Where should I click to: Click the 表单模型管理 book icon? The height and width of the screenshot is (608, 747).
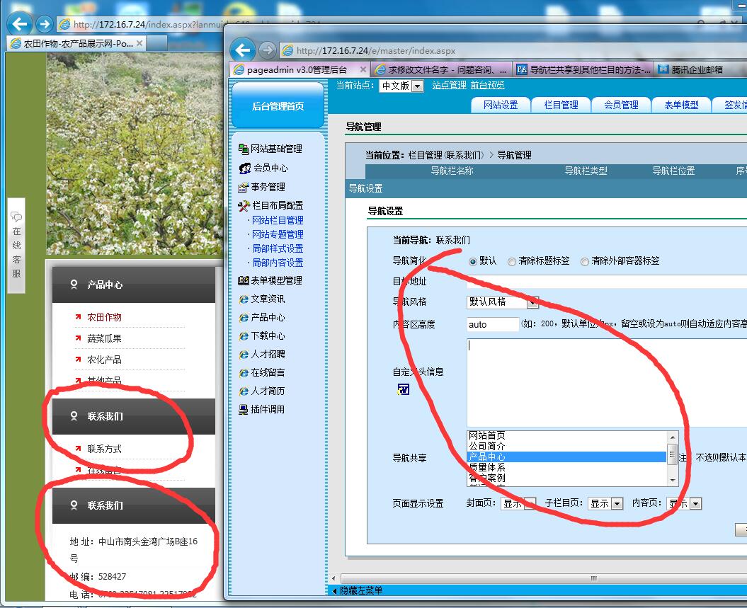point(244,280)
